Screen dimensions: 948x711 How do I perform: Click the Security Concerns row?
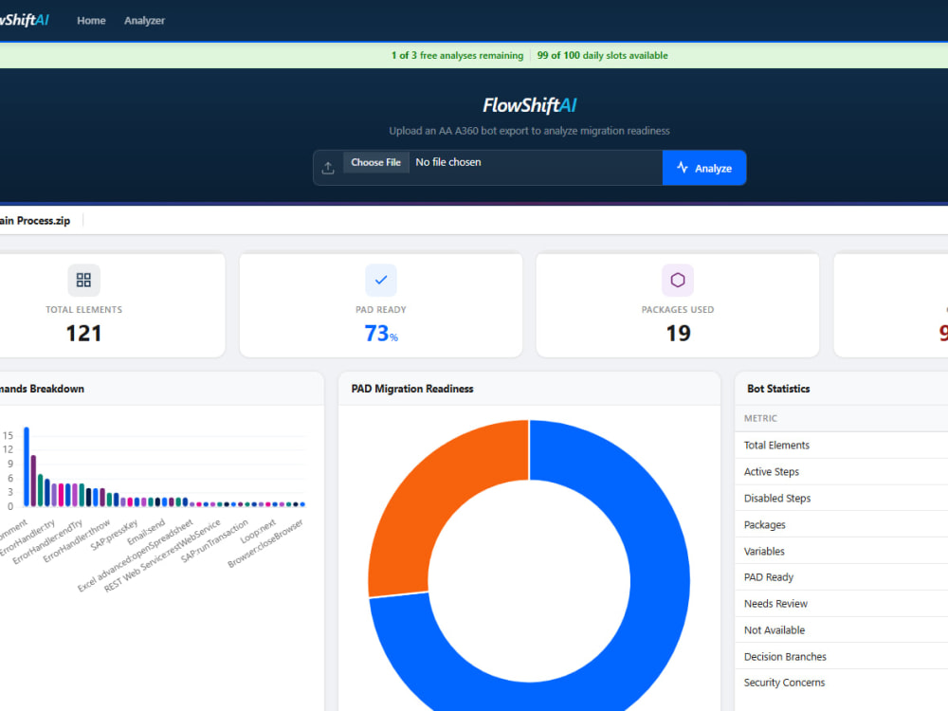pyautogui.click(x=842, y=683)
